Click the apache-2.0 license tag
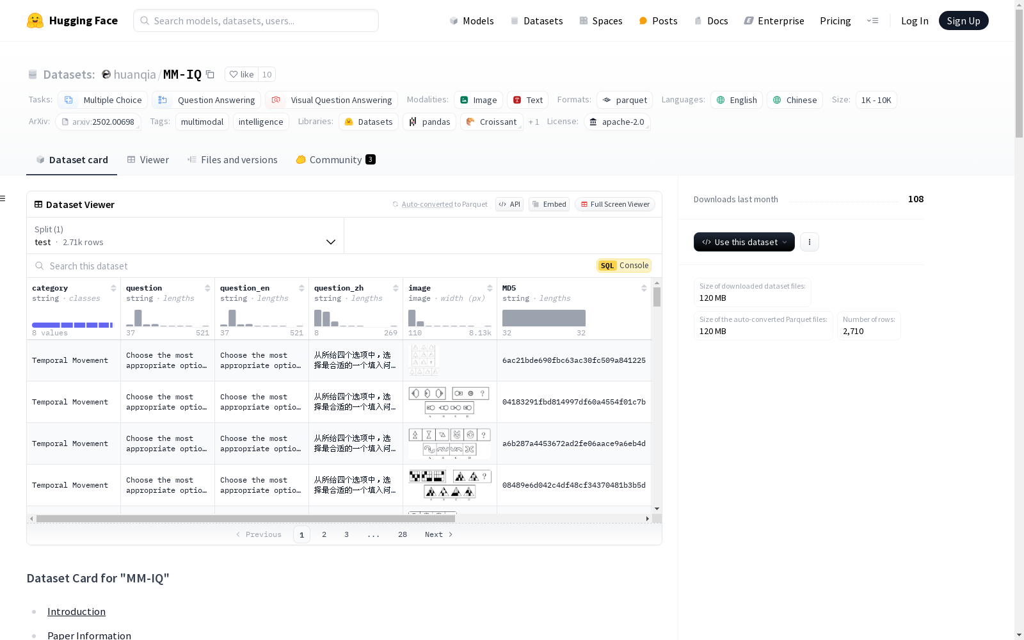This screenshot has height=640, width=1024. (617, 122)
